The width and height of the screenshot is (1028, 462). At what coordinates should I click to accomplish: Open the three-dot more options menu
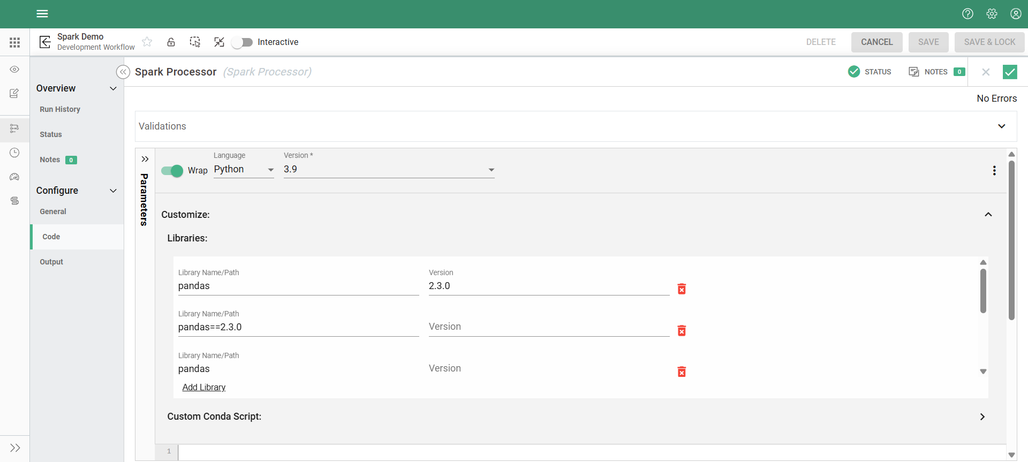coord(994,170)
